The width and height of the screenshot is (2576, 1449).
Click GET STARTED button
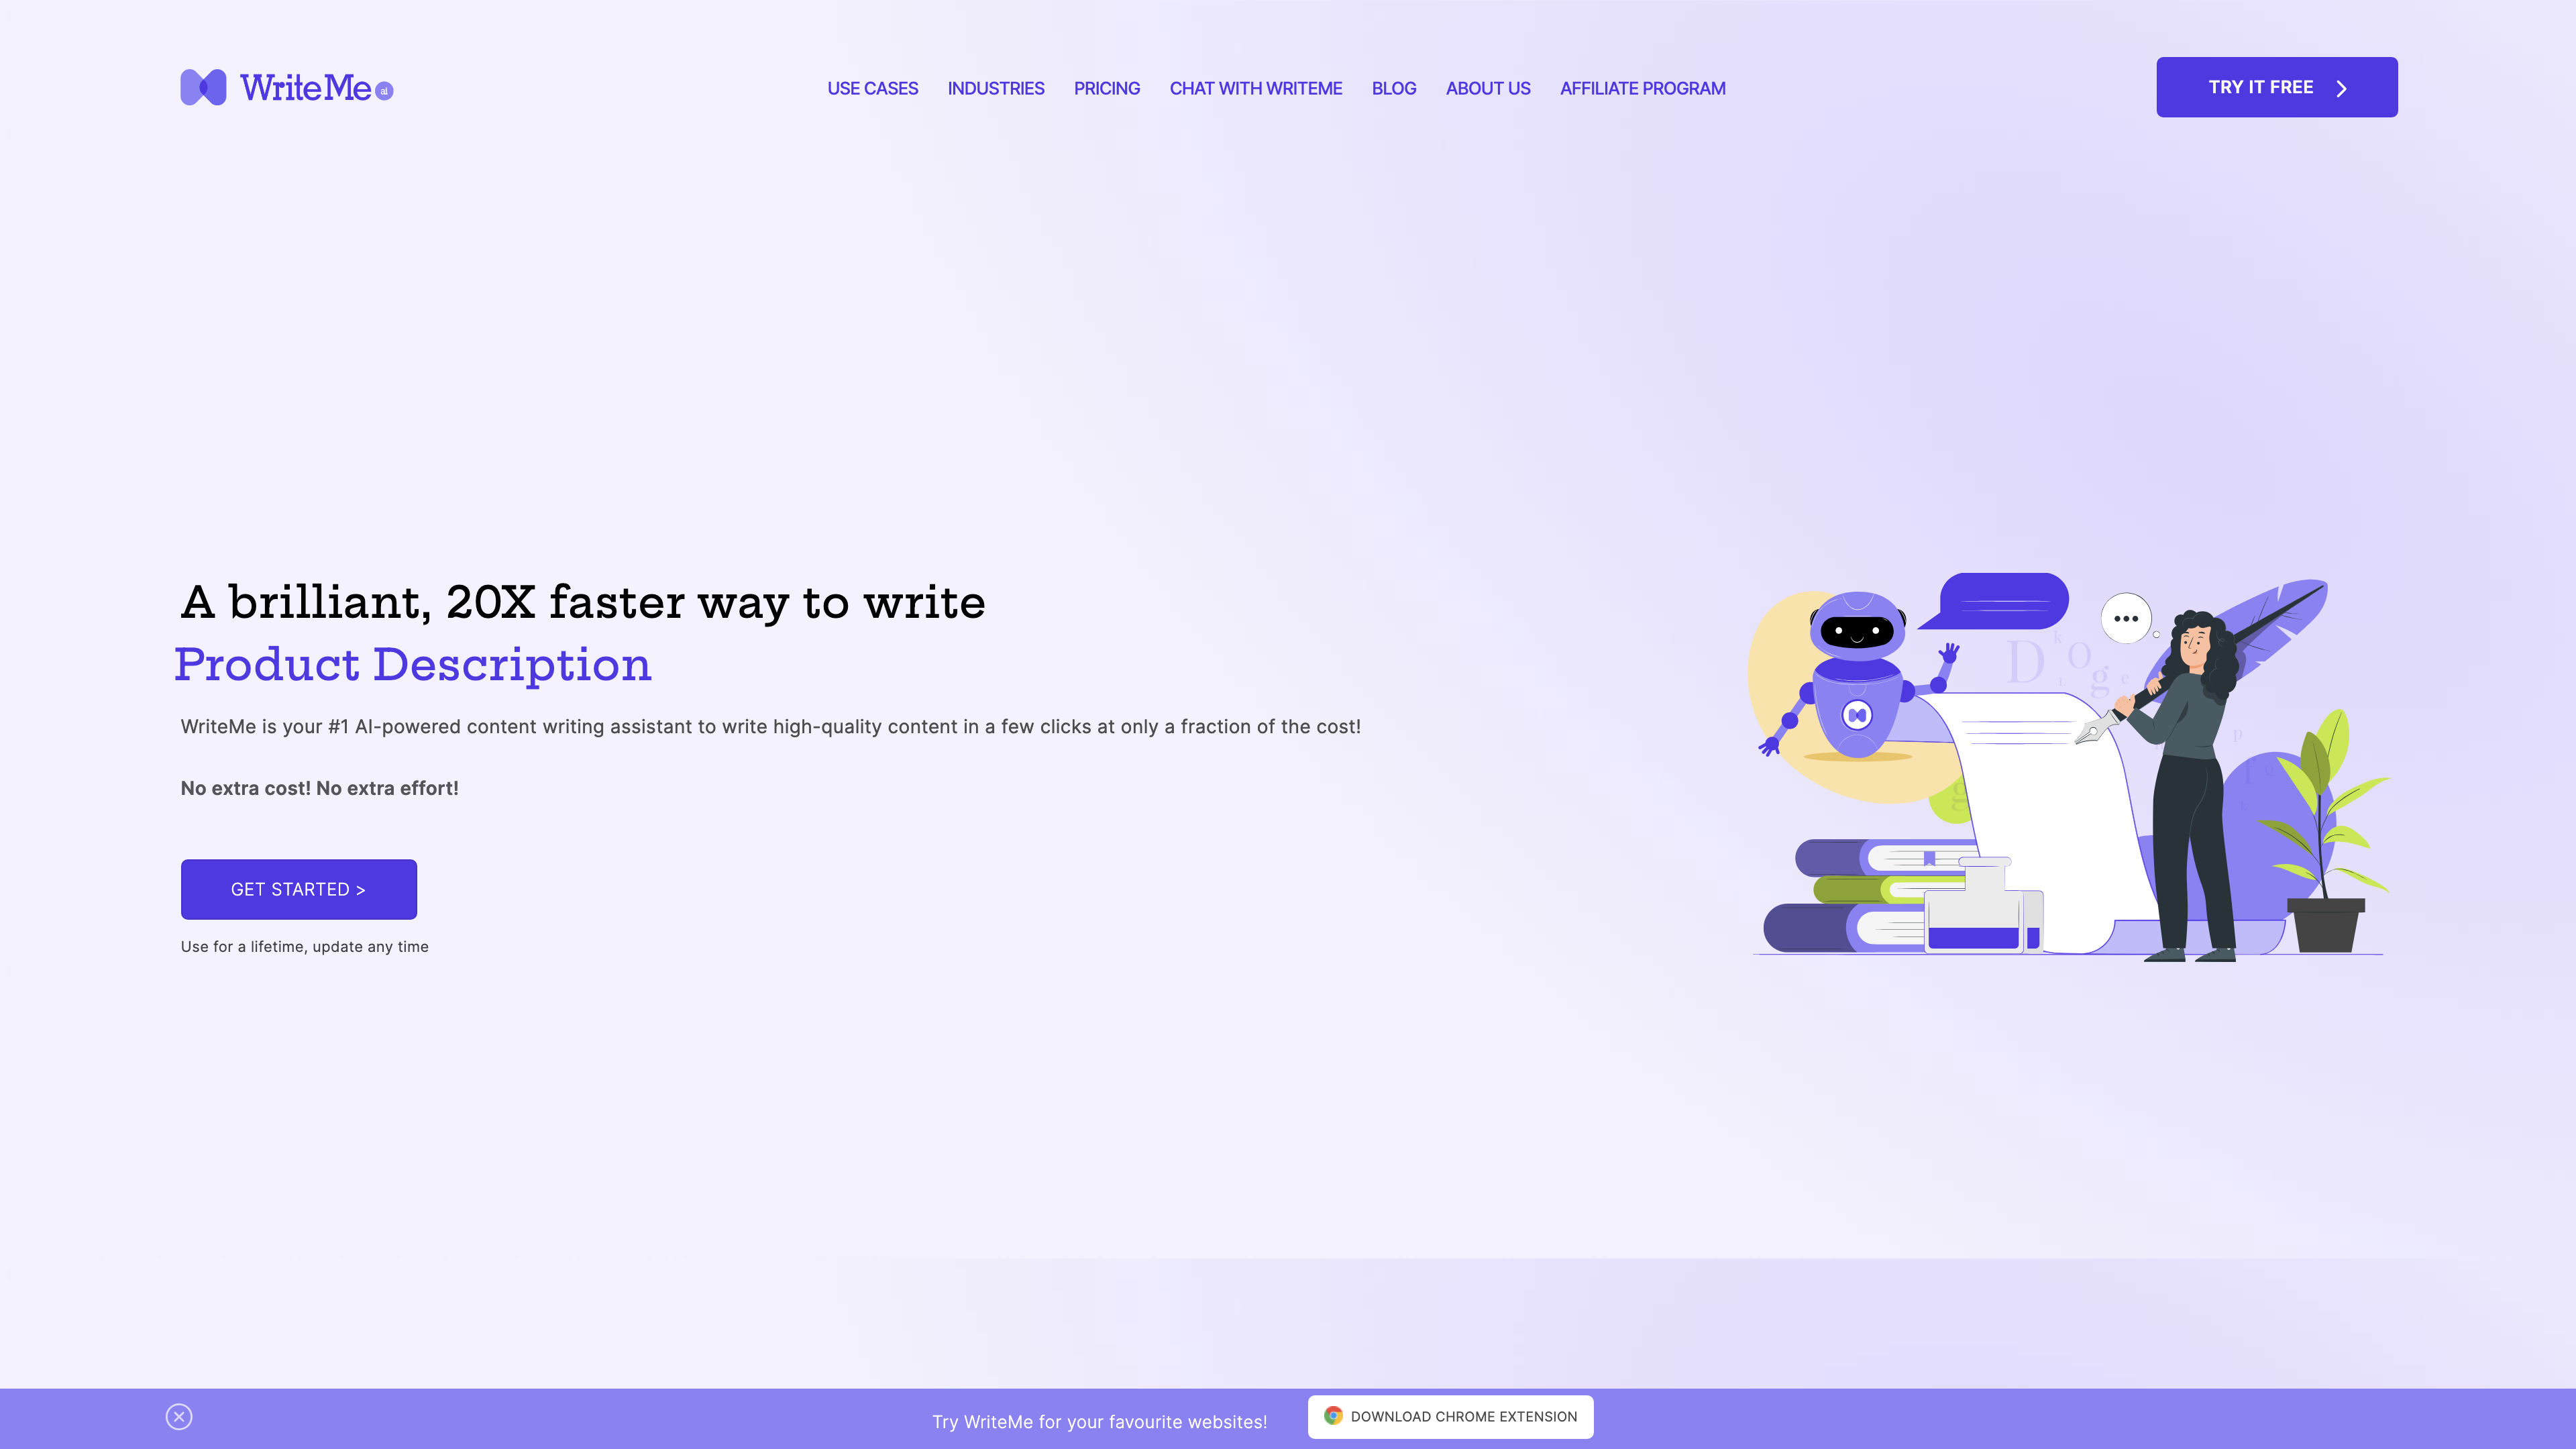[297, 888]
